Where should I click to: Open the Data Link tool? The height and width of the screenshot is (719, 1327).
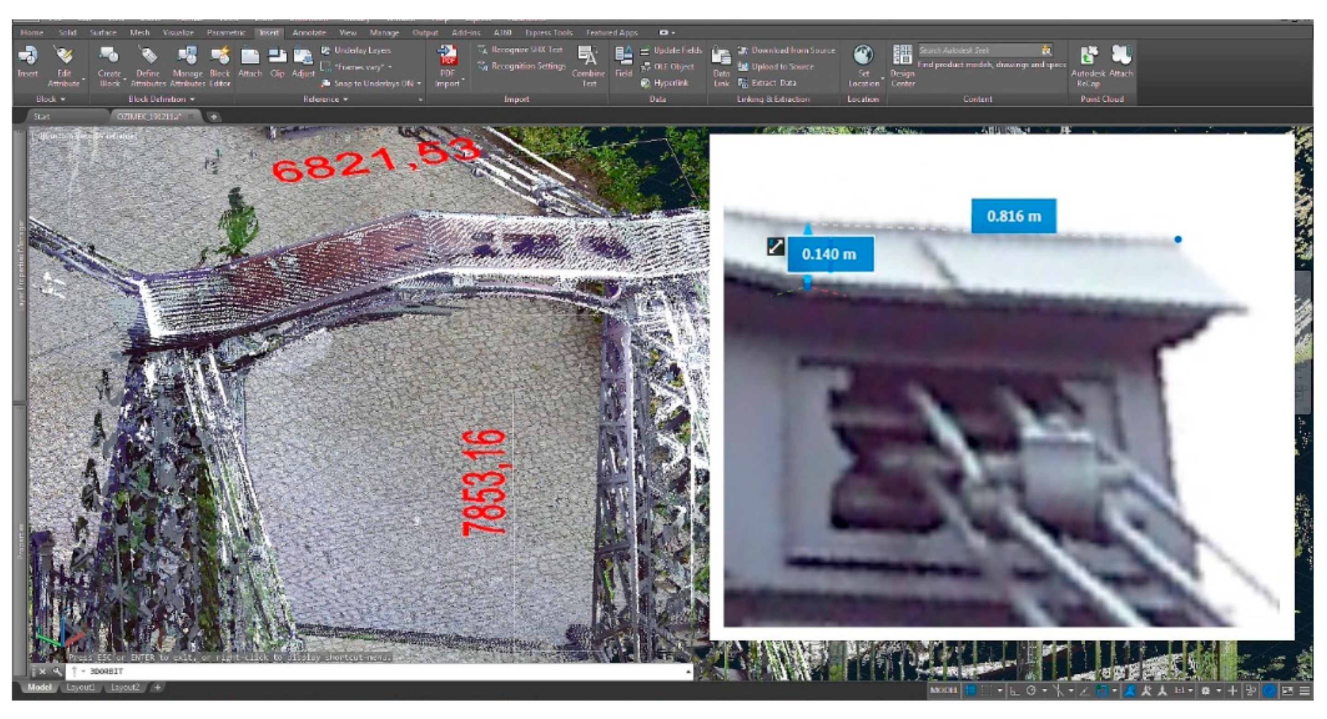[721, 66]
